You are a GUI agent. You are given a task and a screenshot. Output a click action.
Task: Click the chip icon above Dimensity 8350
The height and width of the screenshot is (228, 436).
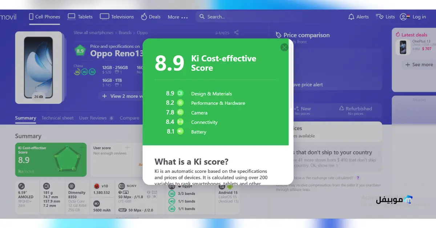(72, 186)
